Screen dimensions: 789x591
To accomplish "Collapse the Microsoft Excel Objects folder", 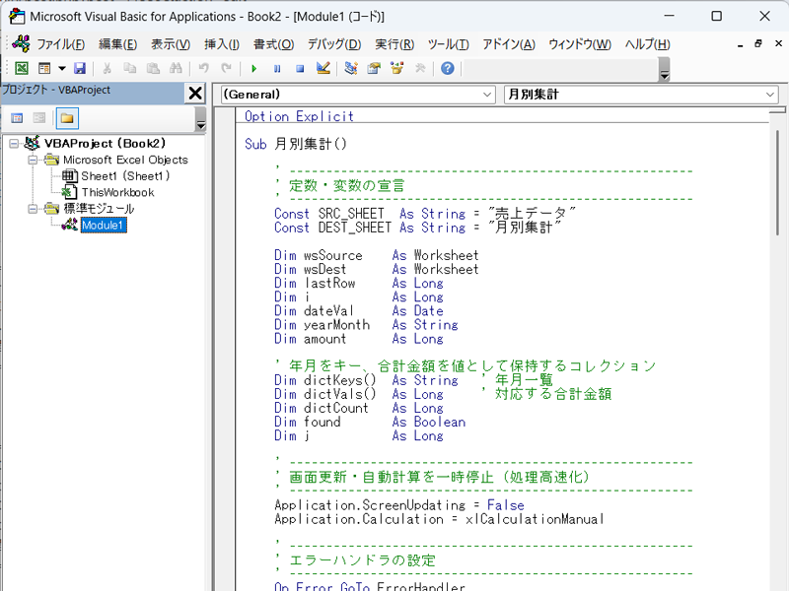I will click(x=34, y=160).
